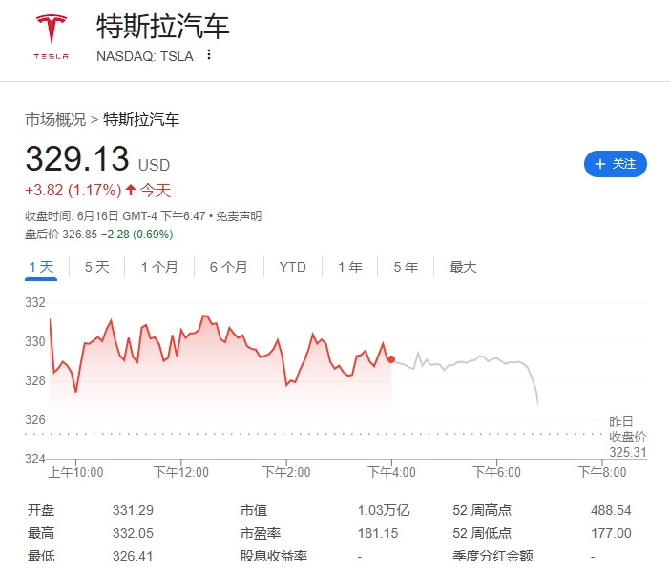Switch to the 5 天 chart tab
Screen dimensions: 670x571
point(97,267)
